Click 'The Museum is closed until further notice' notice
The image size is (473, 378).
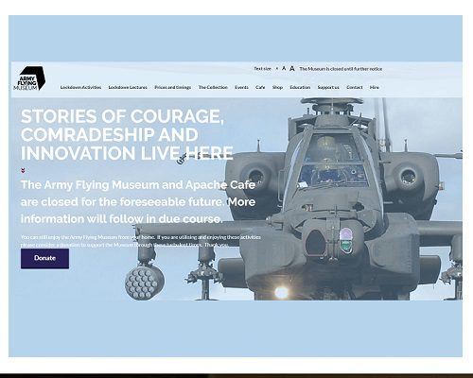[341, 69]
